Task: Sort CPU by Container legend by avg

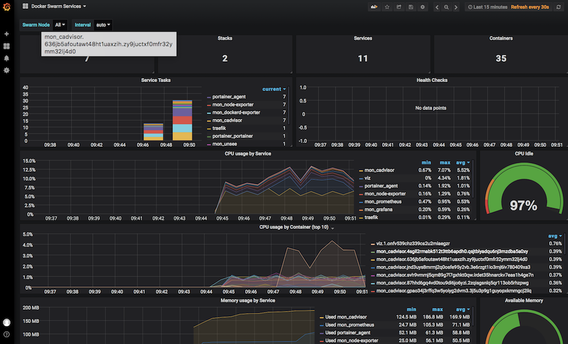Action: (x=555, y=236)
